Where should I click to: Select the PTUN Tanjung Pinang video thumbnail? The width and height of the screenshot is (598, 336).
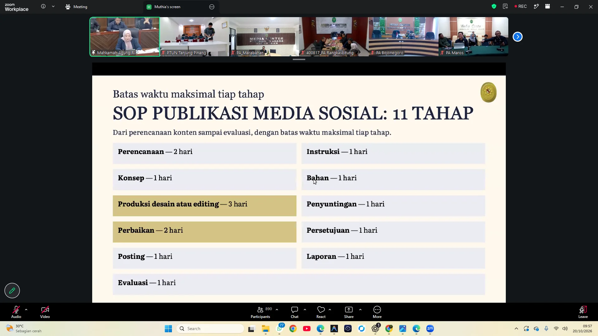[194, 37]
